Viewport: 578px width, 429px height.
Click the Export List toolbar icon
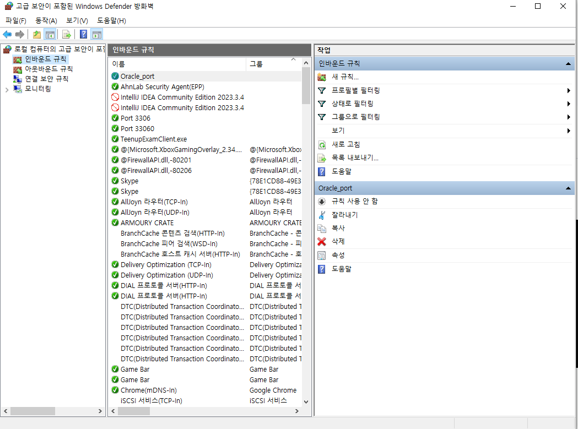pyautogui.click(x=66, y=35)
